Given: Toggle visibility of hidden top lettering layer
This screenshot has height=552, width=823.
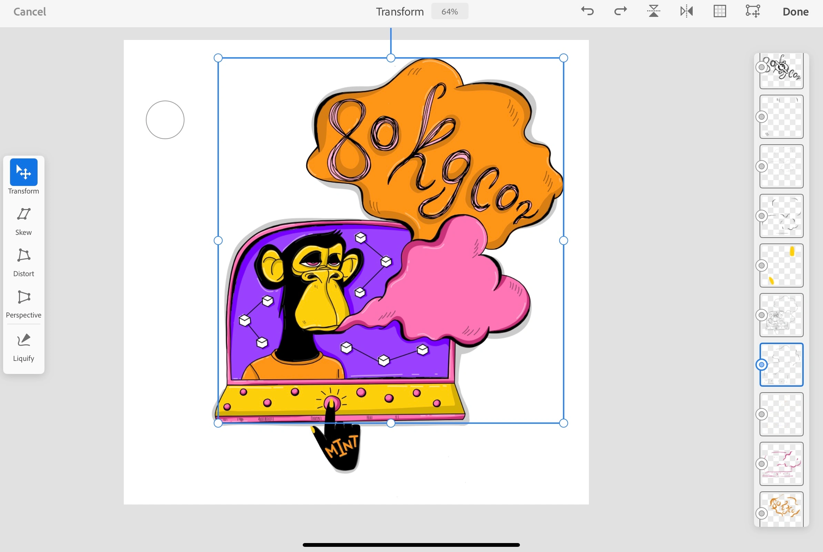Looking at the screenshot, I should (781, 67).
